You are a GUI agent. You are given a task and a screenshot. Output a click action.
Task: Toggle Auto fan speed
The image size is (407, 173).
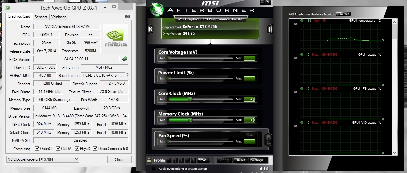(x=251, y=135)
